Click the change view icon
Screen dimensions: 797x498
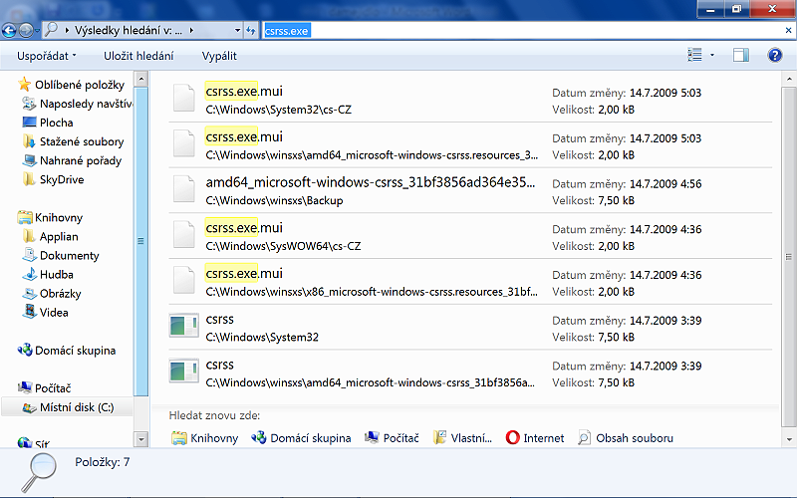click(695, 56)
